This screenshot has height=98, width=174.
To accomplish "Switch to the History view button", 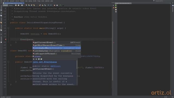I will tap(11, 5).
